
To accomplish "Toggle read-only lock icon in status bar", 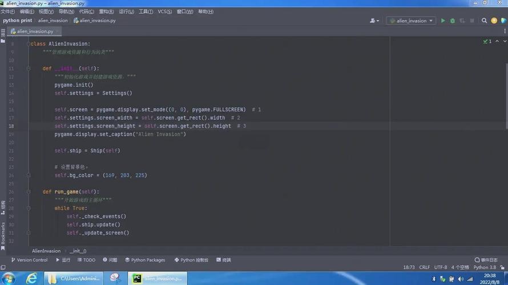I will pos(502,267).
